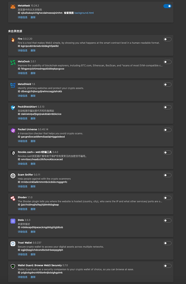The height and width of the screenshot is (284, 186).
Task: Turn on the Revoke.cash toggle
Action: tap(167, 153)
